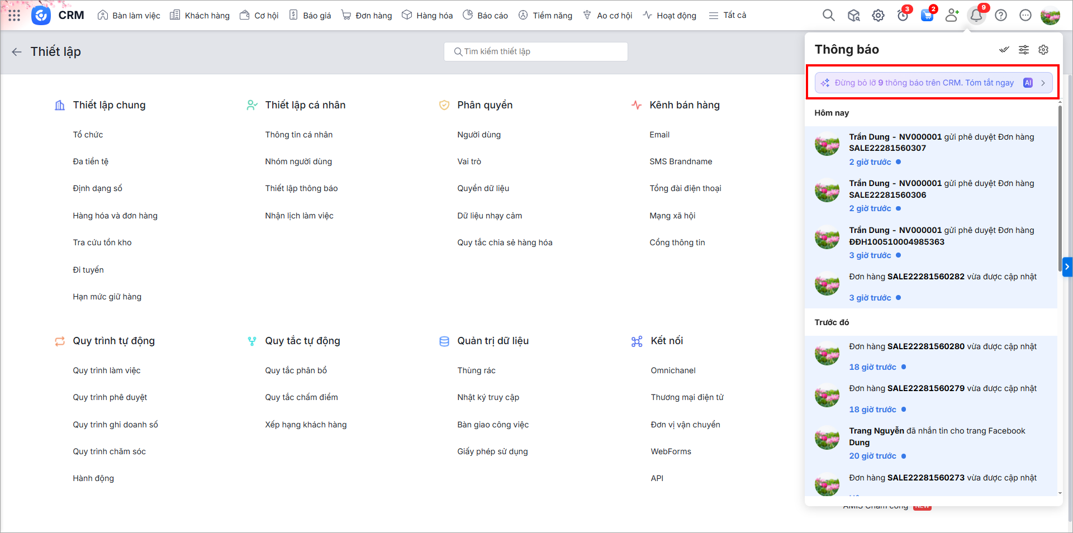The width and height of the screenshot is (1073, 533).
Task: Expand the blue side panel arrow
Action: click(1067, 267)
